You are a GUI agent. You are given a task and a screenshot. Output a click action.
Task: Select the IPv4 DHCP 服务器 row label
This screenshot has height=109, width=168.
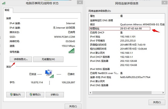point(100,57)
